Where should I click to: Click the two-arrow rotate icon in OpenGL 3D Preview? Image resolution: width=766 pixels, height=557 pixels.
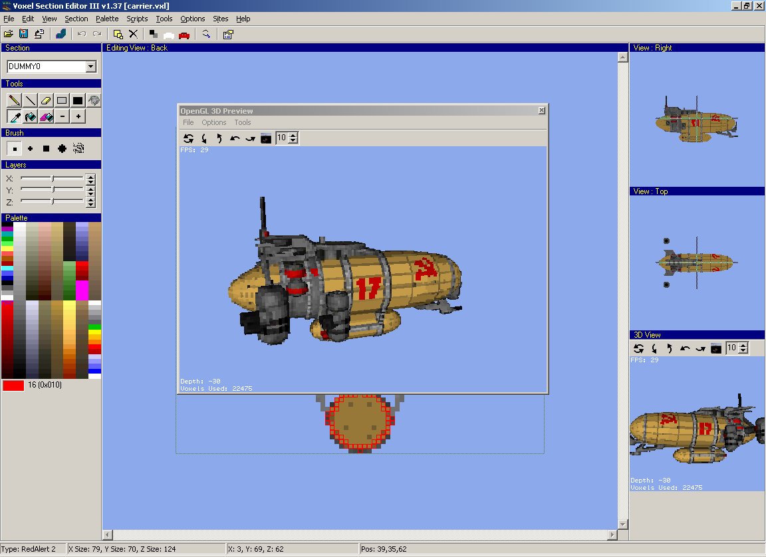[x=189, y=138]
